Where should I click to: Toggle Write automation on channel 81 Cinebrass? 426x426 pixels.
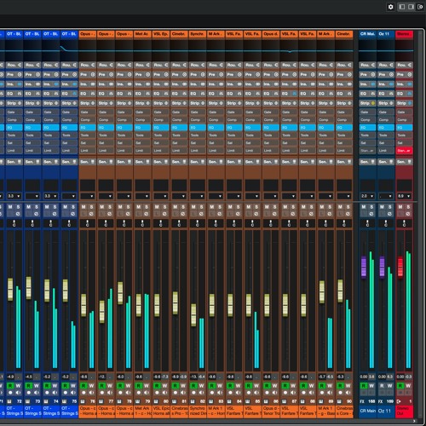pos(183,385)
